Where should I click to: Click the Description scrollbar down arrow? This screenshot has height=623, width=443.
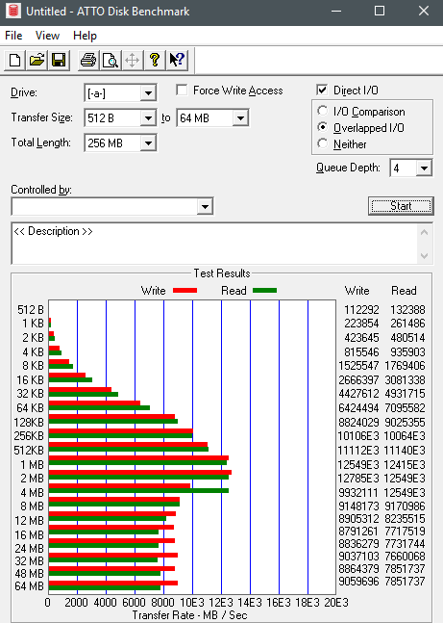pyautogui.click(x=424, y=255)
